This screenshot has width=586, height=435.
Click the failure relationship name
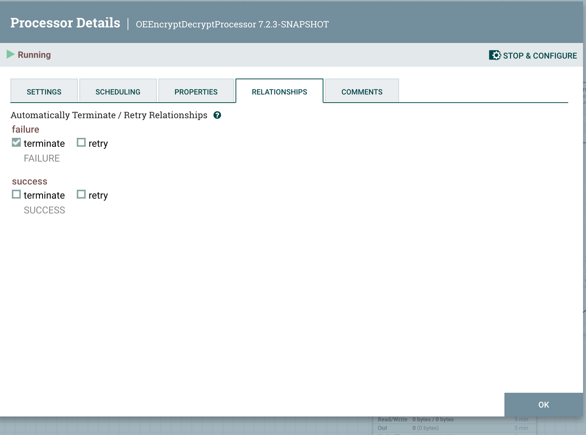26,129
